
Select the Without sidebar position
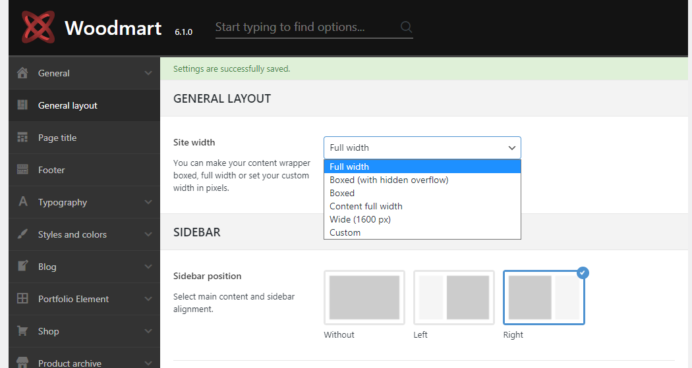pos(364,298)
